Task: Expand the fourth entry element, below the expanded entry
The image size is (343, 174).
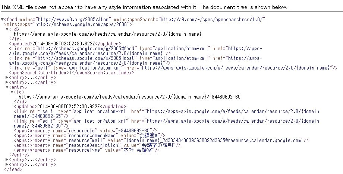Action: (7, 159)
